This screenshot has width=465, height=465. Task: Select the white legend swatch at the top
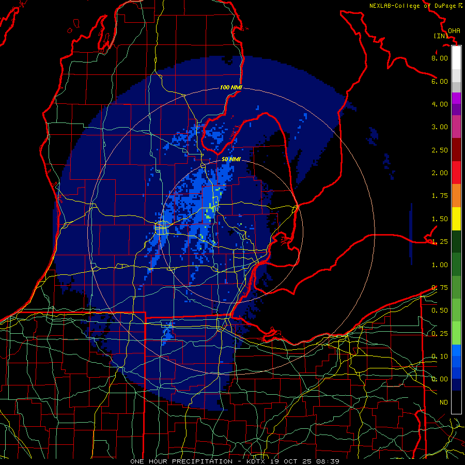click(x=456, y=58)
